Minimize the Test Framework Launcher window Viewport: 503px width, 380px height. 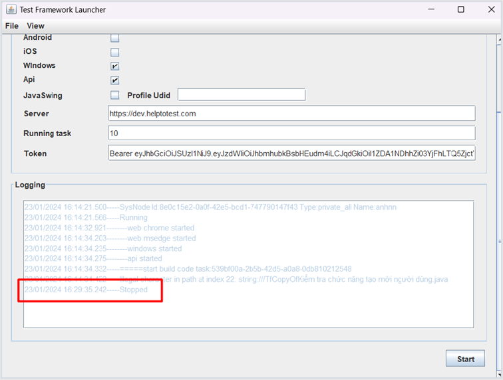click(x=430, y=10)
